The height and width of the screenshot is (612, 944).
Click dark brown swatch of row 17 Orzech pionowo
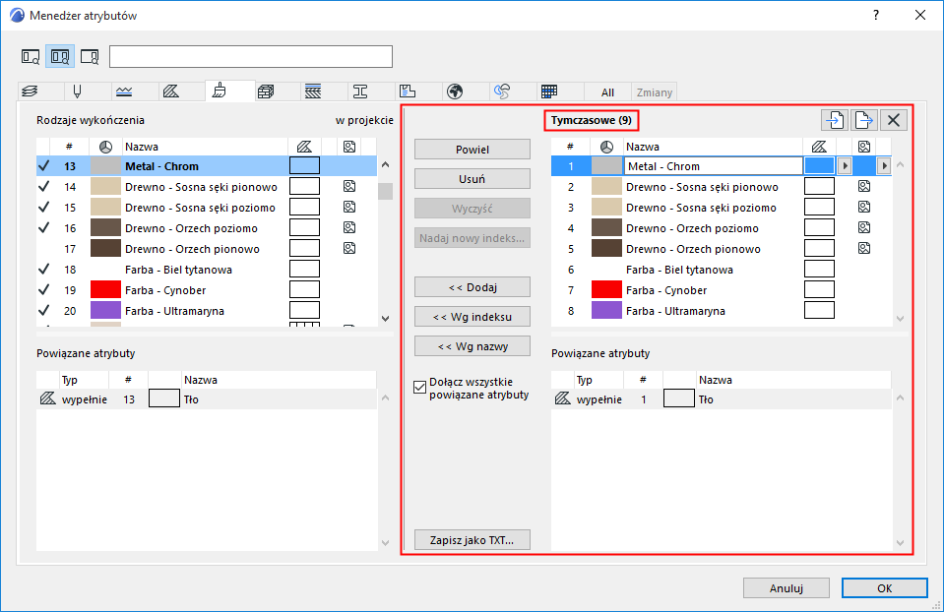point(105,249)
